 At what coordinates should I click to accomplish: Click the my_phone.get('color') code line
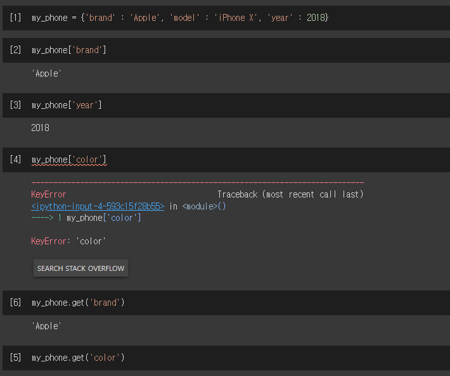click(x=78, y=358)
